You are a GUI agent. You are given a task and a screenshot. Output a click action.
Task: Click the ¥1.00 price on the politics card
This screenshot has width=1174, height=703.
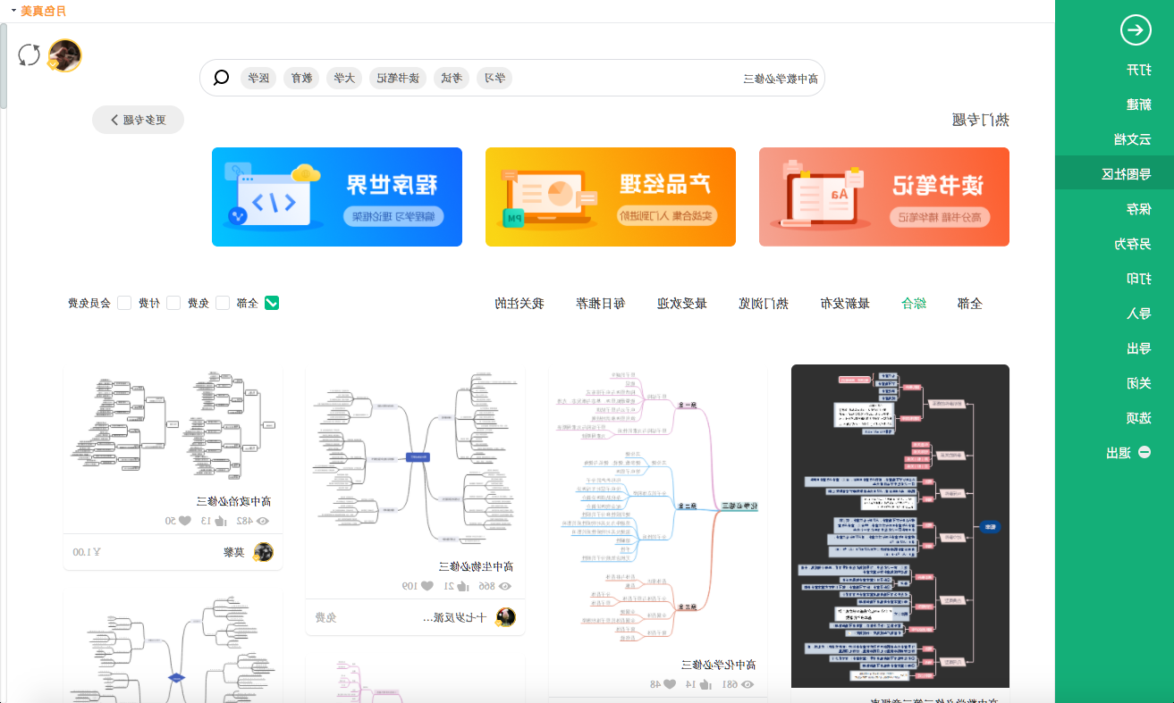[x=87, y=553]
